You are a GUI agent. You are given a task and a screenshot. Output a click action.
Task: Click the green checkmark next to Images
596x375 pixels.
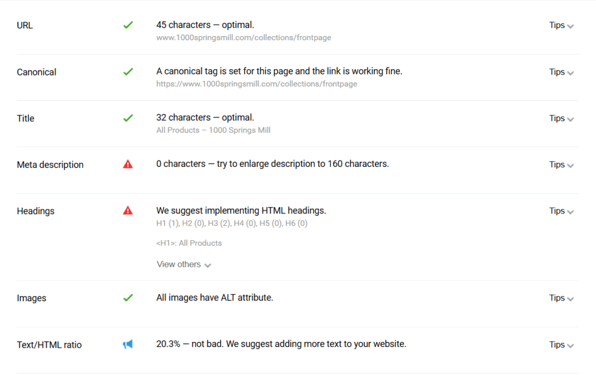(x=128, y=298)
